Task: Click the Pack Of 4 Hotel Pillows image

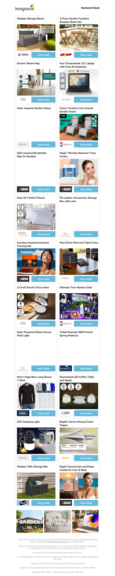Action: [x=36, y=217]
